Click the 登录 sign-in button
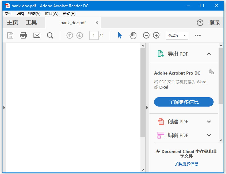226x174 pixels. pos(215,23)
